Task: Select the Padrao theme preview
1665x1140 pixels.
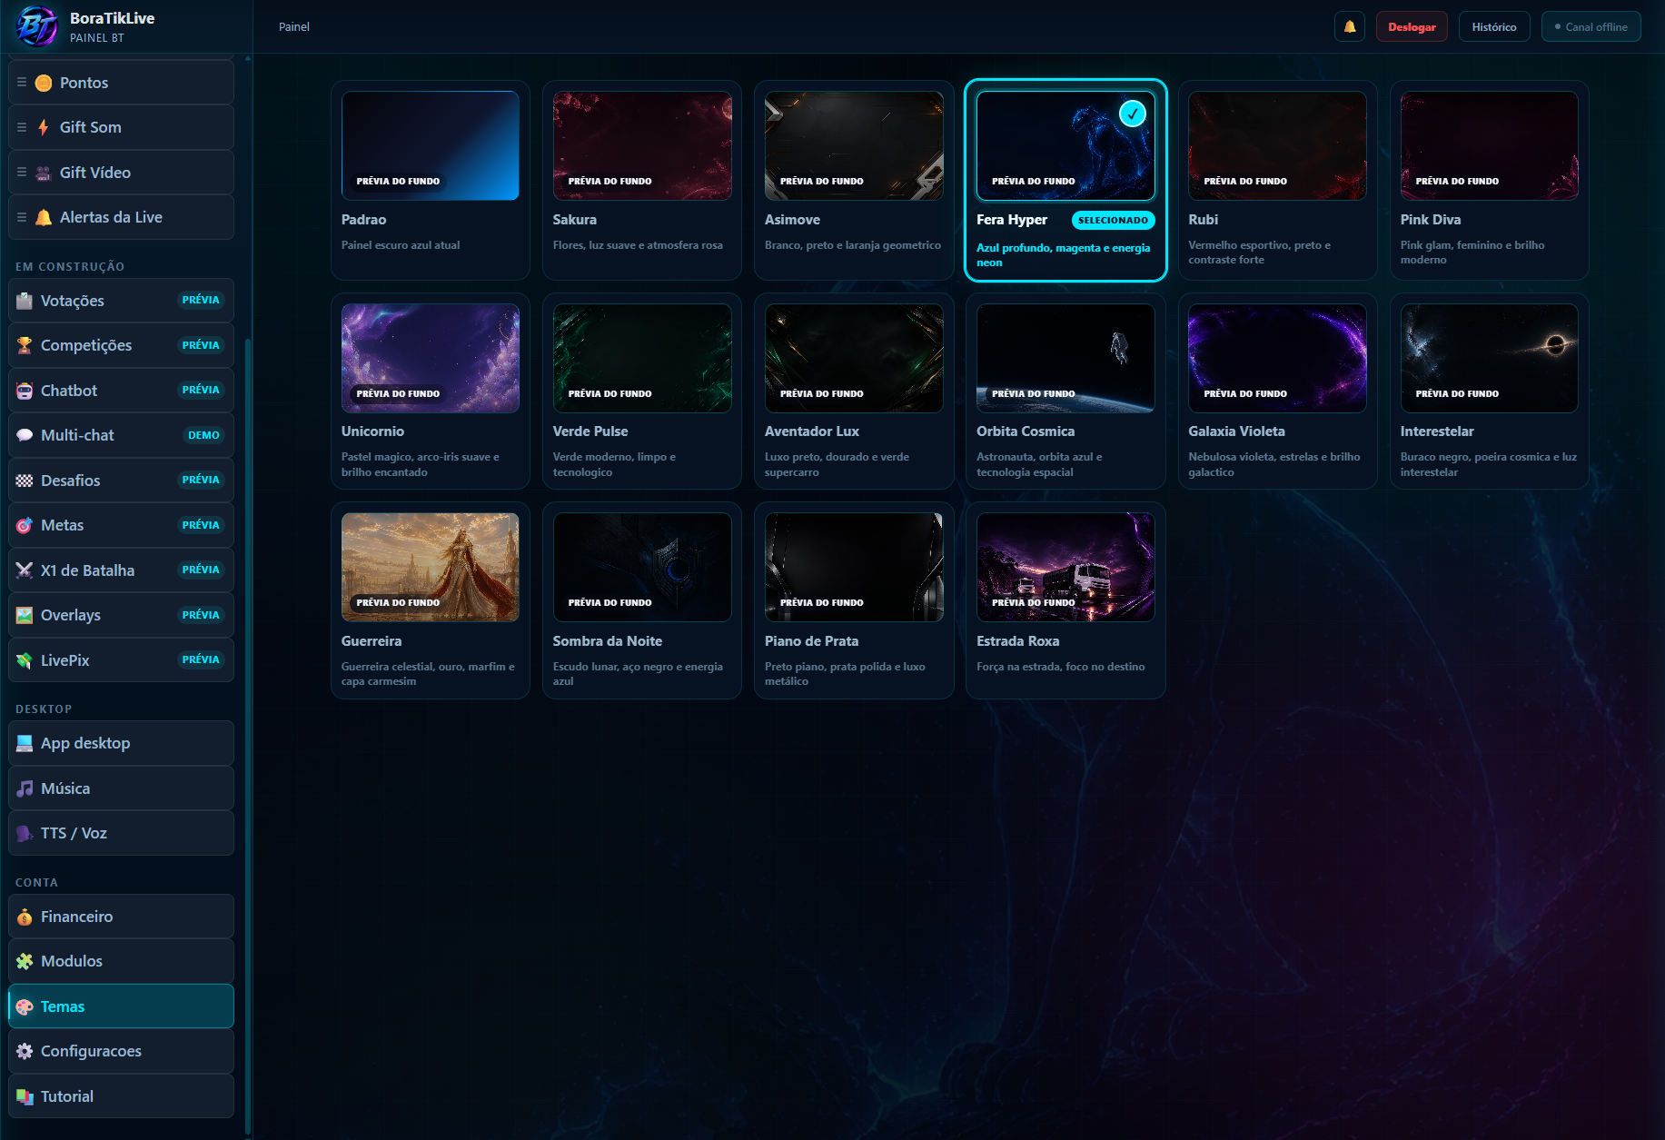Action: click(x=430, y=145)
